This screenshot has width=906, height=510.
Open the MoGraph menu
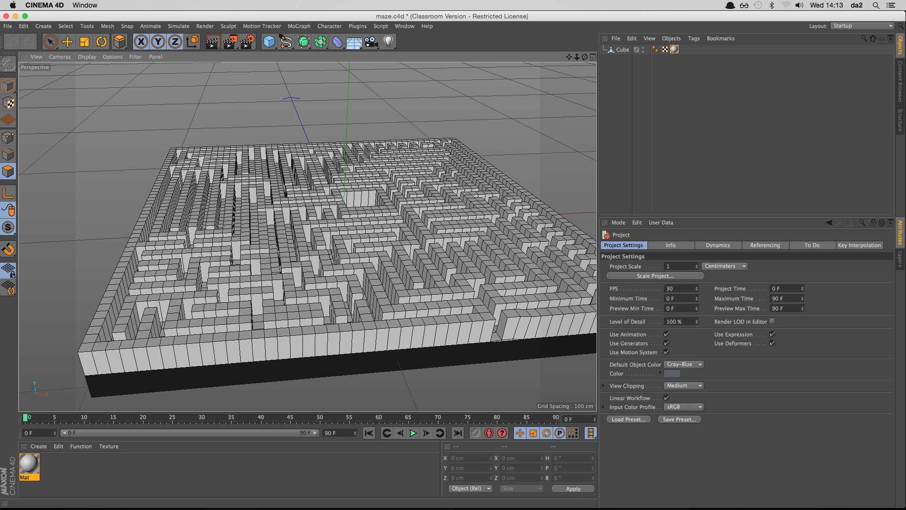[299, 26]
